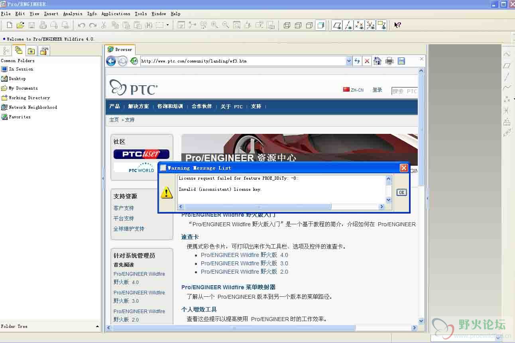The image size is (515, 343).
Task: Click the Cut scissors icon
Action: [x=104, y=25]
